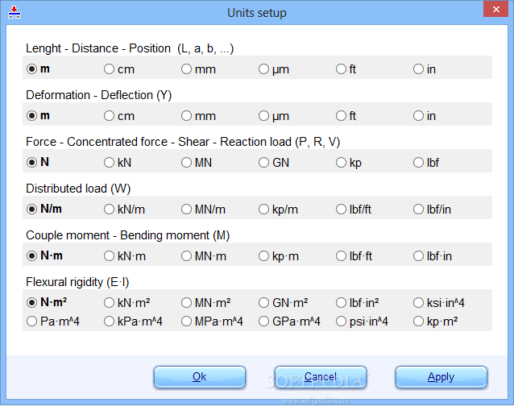The width and height of the screenshot is (514, 415).
Task: Cancel the units setup changes
Action: (321, 377)
